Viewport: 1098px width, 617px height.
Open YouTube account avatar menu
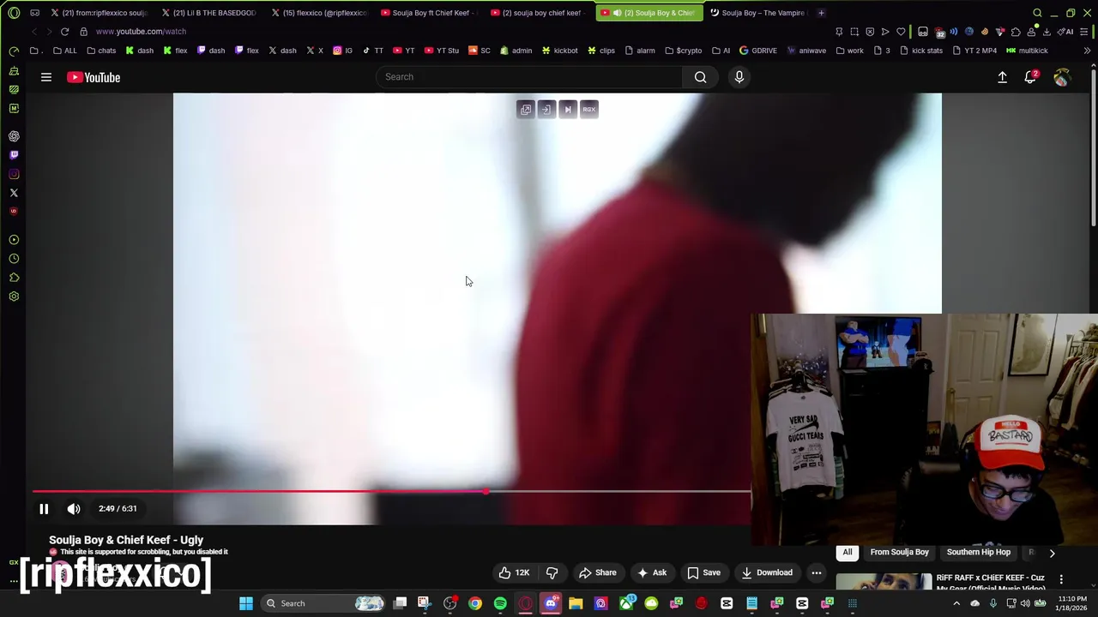(x=1061, y=77)
